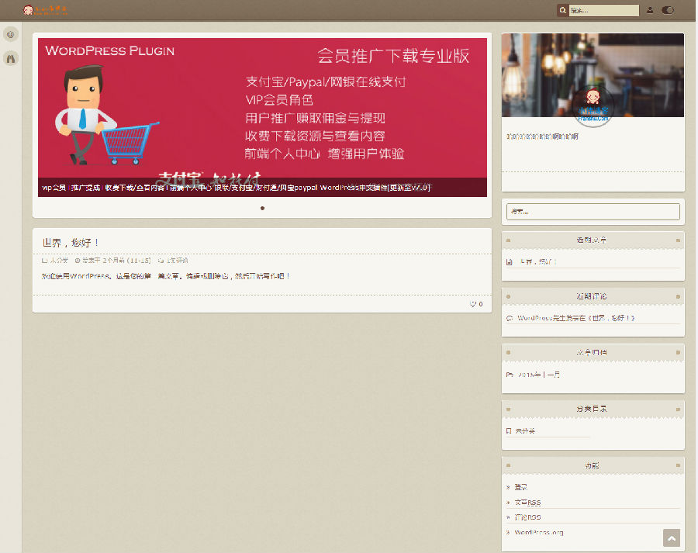
Task: Click the carousel indicator dot below the banner
Action: click(262, 208)
